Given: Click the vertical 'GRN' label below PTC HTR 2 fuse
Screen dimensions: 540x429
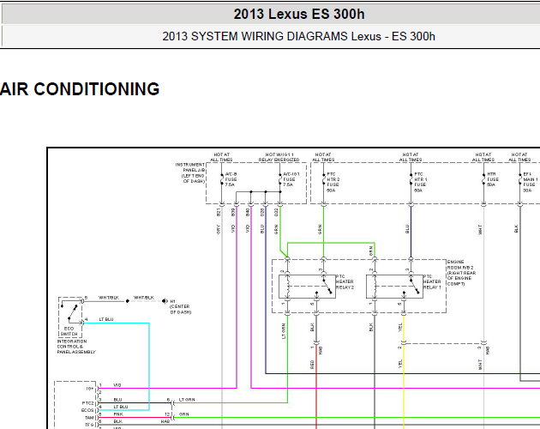Looking at the screenshot, I should click(x=320, y=229).
